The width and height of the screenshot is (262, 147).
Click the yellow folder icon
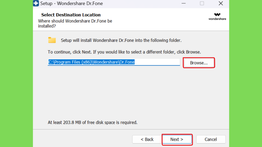tap(52, 40)
